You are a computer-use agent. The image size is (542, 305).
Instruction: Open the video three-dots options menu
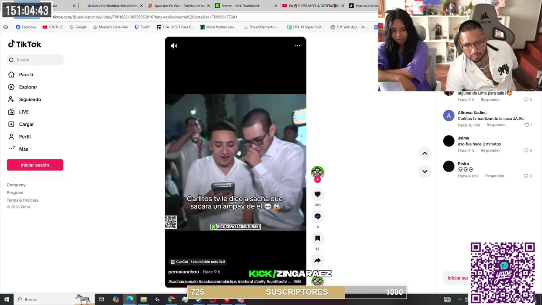click(x=297, y=46)
